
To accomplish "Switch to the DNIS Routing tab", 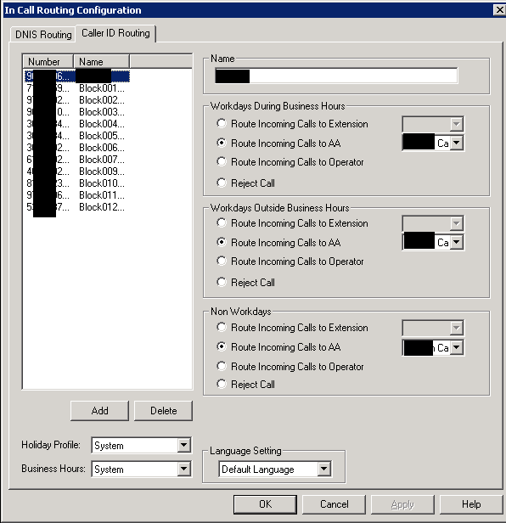I will tap(43, 34).
